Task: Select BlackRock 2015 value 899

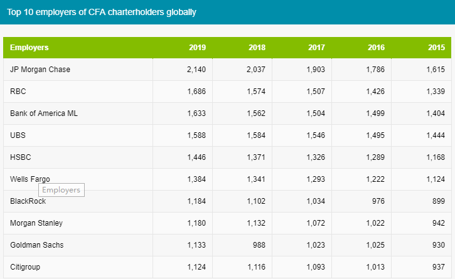Action: tap(439, 201)
